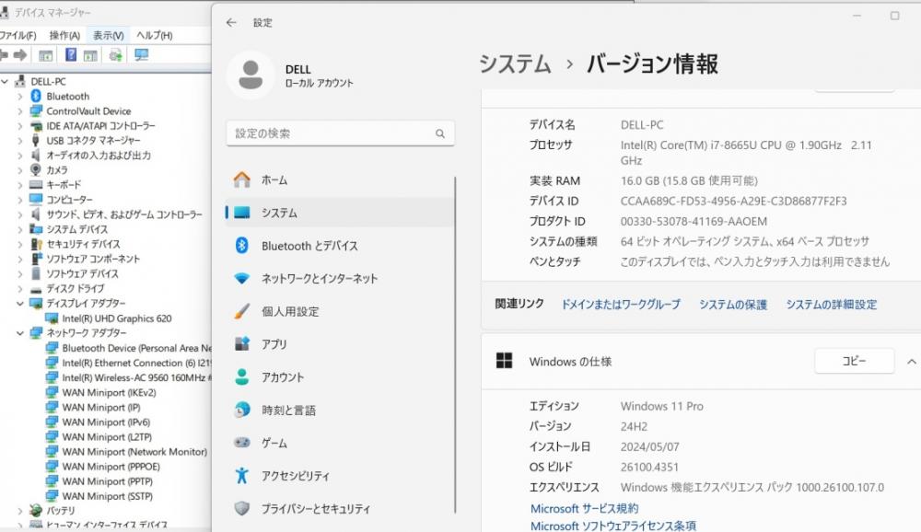Open 時刻と言語 via the globe clock icon
Image resolution: width=921 pixels, height=532 pixels.
click(x=242, y=410)
